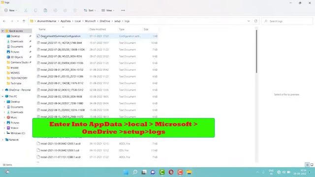
Task: Go forward using the forward arrow
Action: click(12, 21)
